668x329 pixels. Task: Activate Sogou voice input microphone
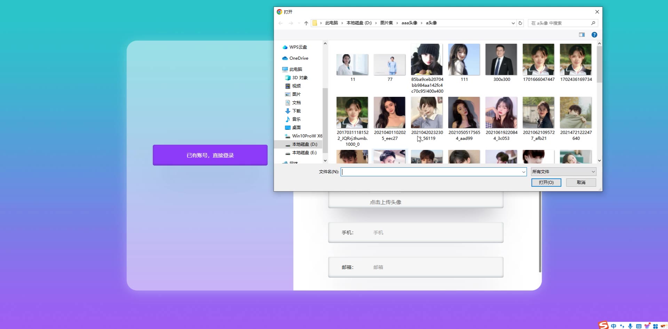tap(630, 326)
